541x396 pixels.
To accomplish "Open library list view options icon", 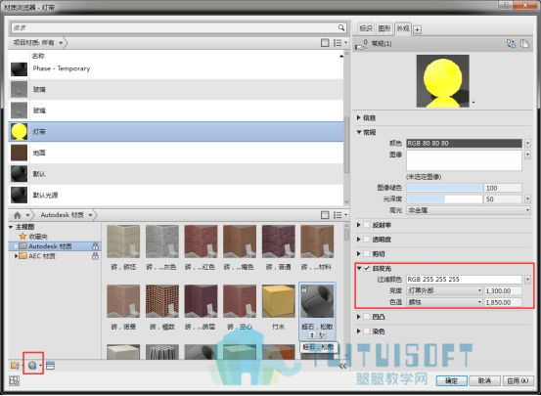I will pyautogui.click(x=340, y=215).
